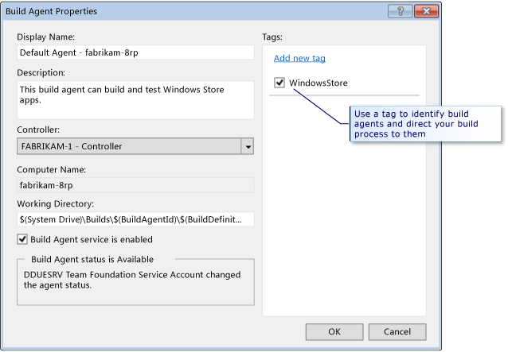Click inside the Description text box
This screenshot has width=508, height=352.
point(135,99)
